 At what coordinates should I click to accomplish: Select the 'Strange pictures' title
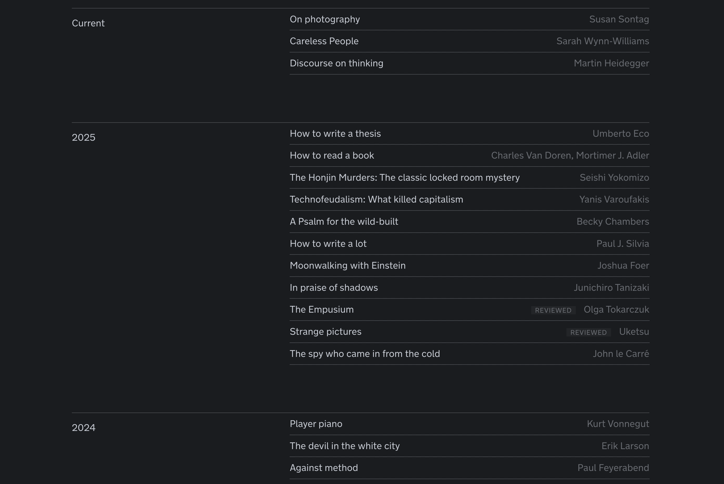click(325, 332)
